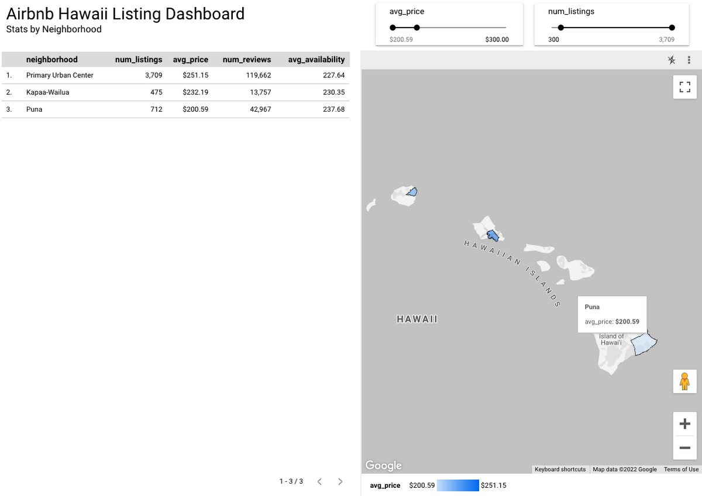Click the blue Kauai region on the map

click(x=412, y=191)
